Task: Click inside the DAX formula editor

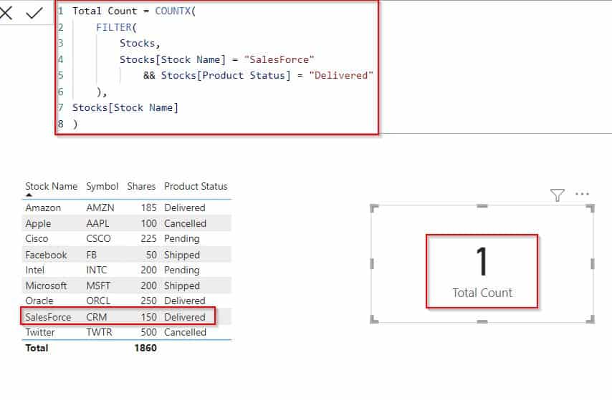Action: point(217,68)
